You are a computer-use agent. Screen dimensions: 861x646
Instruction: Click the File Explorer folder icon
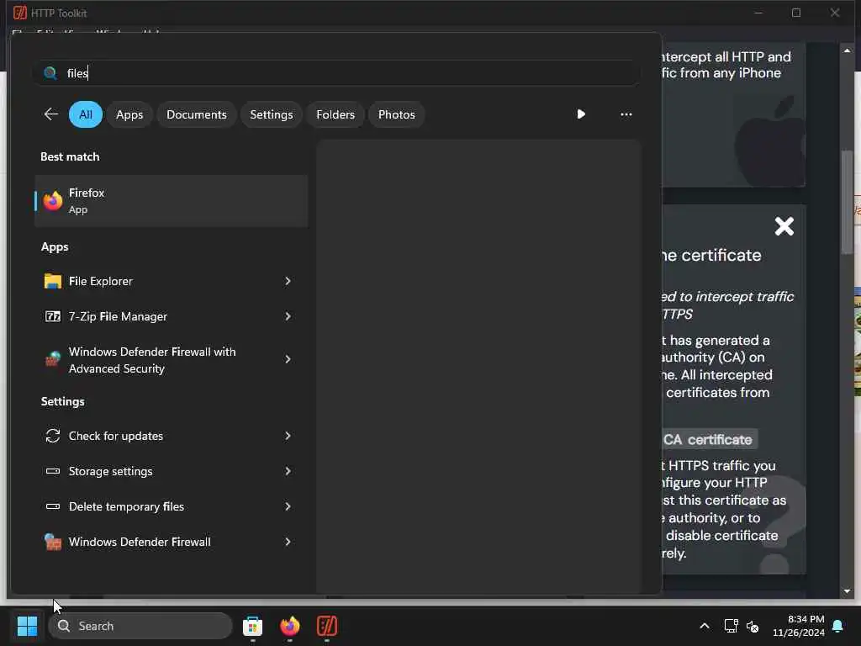pyautogui.click(x=53, y=281)
